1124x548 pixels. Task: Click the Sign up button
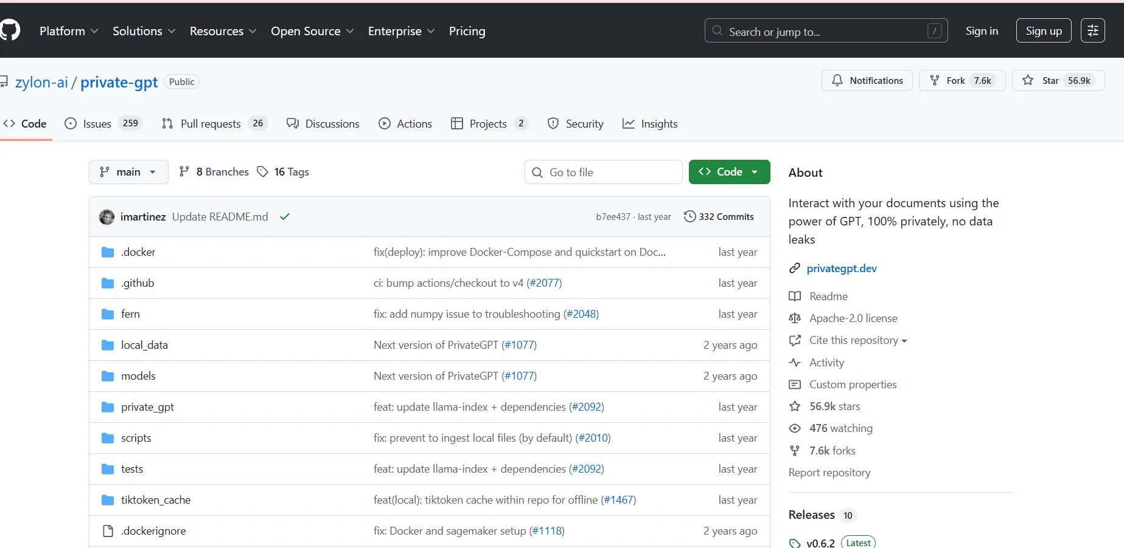coord(1043,31)
